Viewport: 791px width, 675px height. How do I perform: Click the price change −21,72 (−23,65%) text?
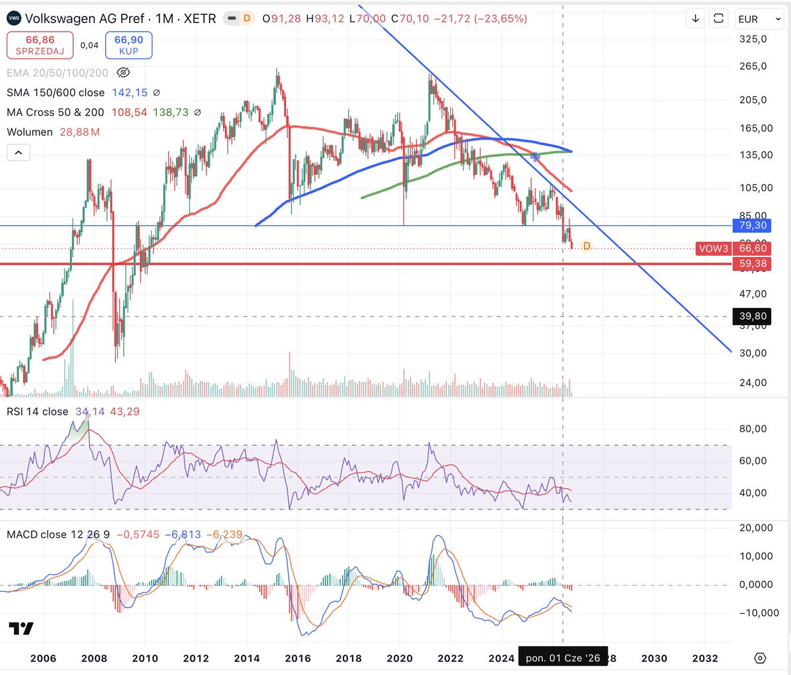point(481,18)
